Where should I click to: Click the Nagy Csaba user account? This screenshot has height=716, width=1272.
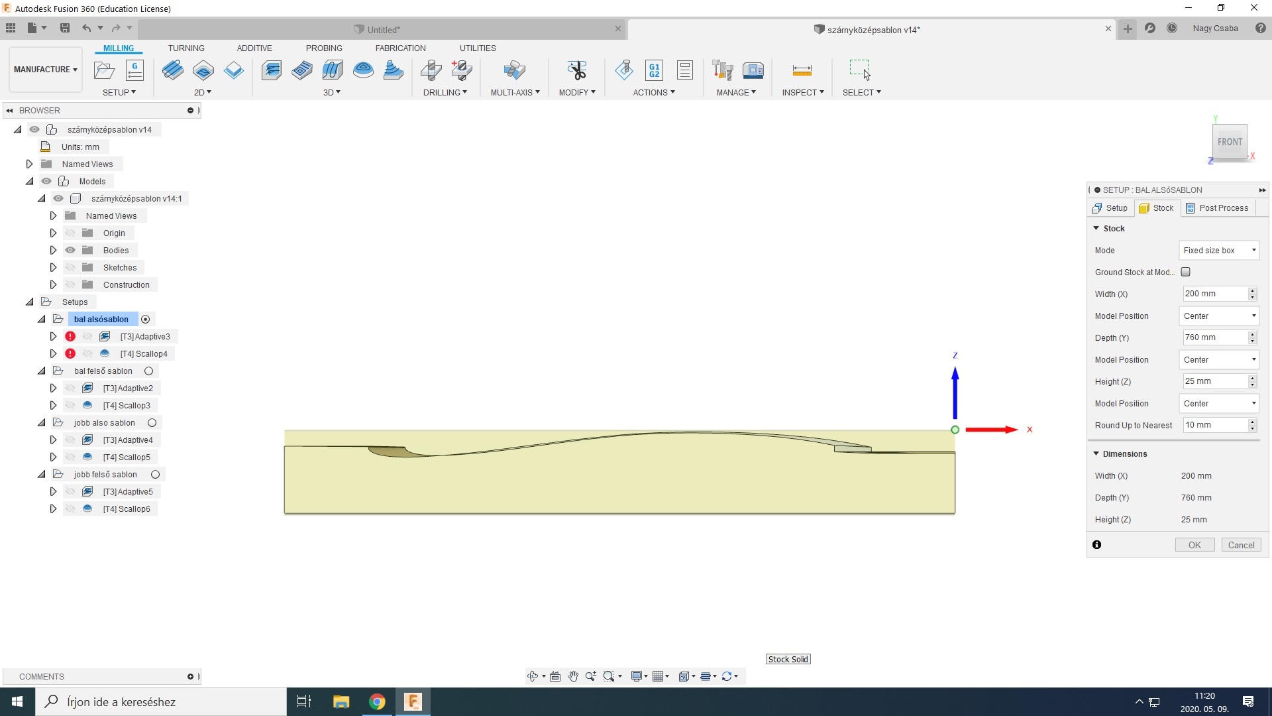coord(1215,28)
